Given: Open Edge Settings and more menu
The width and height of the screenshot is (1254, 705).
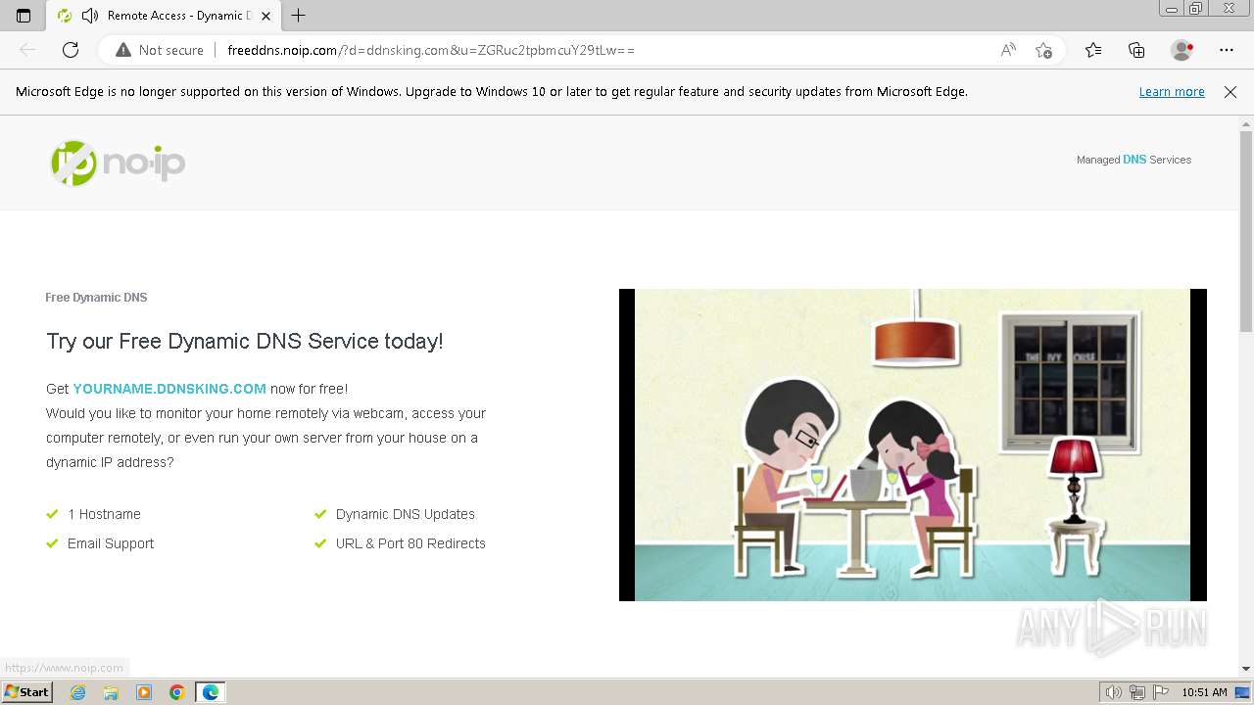Looking at the screenshot, I should 1227,50.
